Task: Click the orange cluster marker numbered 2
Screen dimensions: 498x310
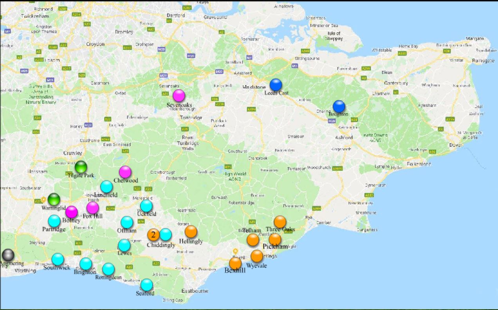Action: coord(153,235)
